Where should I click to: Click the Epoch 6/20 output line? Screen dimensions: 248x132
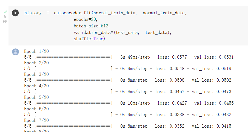tap(36, 109)
